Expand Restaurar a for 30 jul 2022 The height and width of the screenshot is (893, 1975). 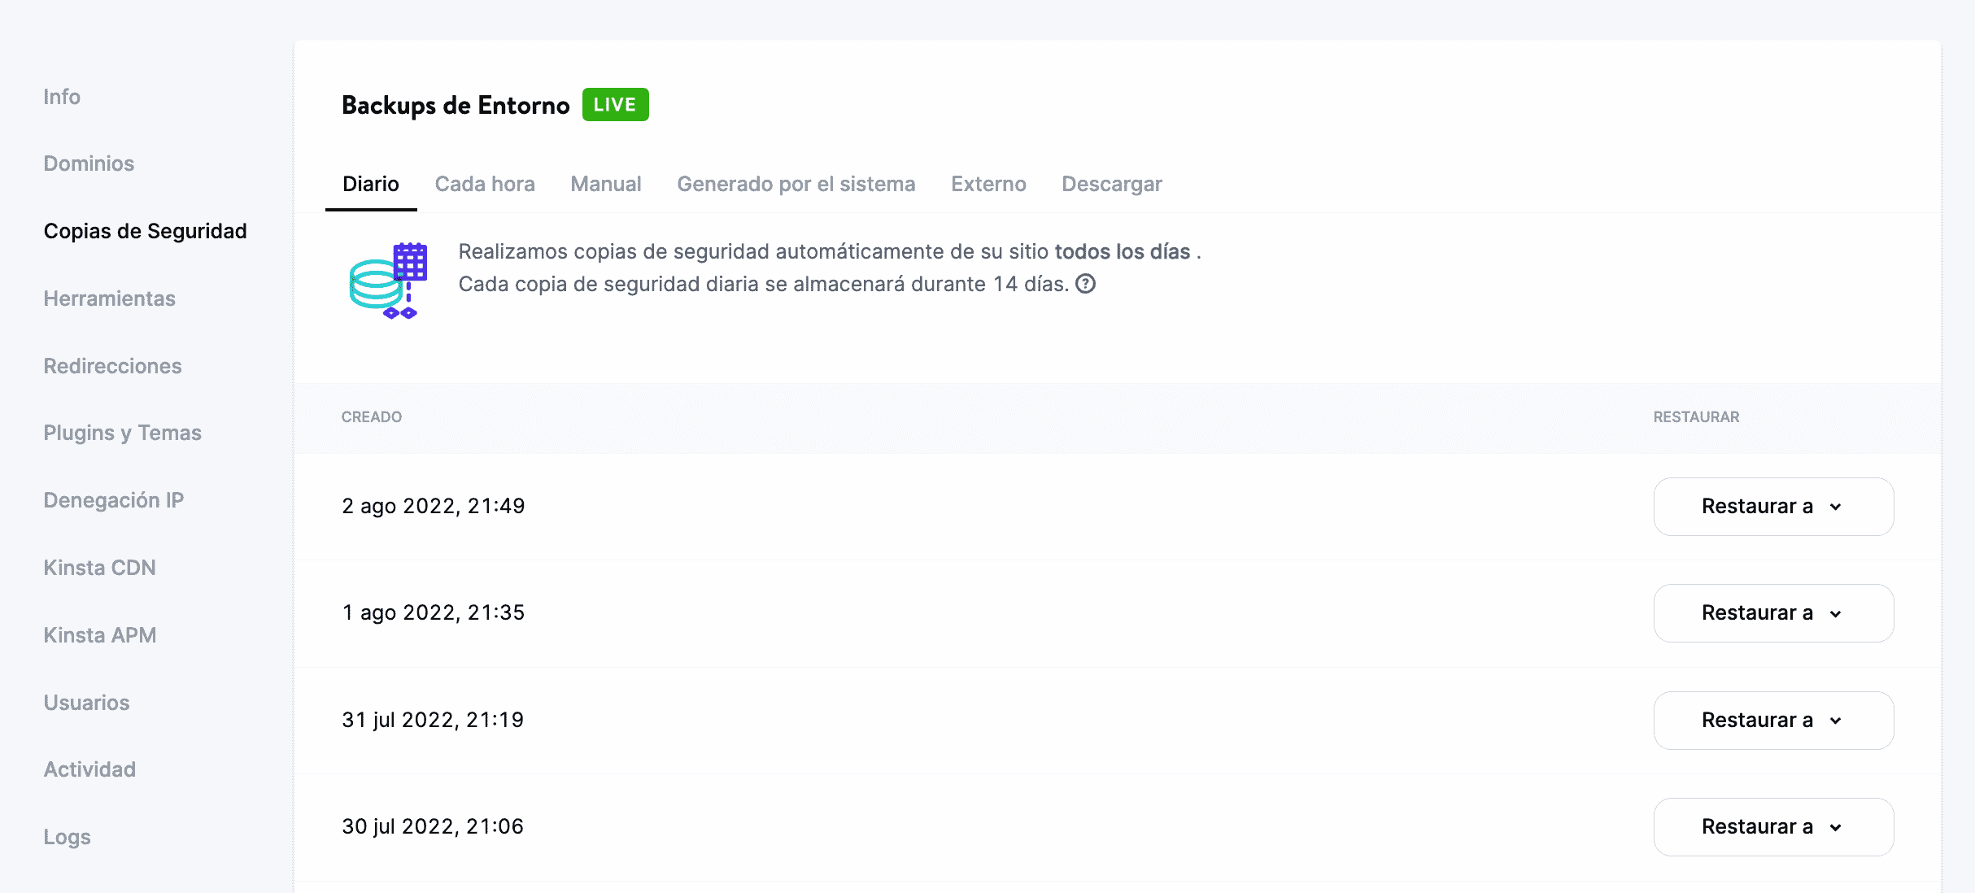(x=1772, y=827)
